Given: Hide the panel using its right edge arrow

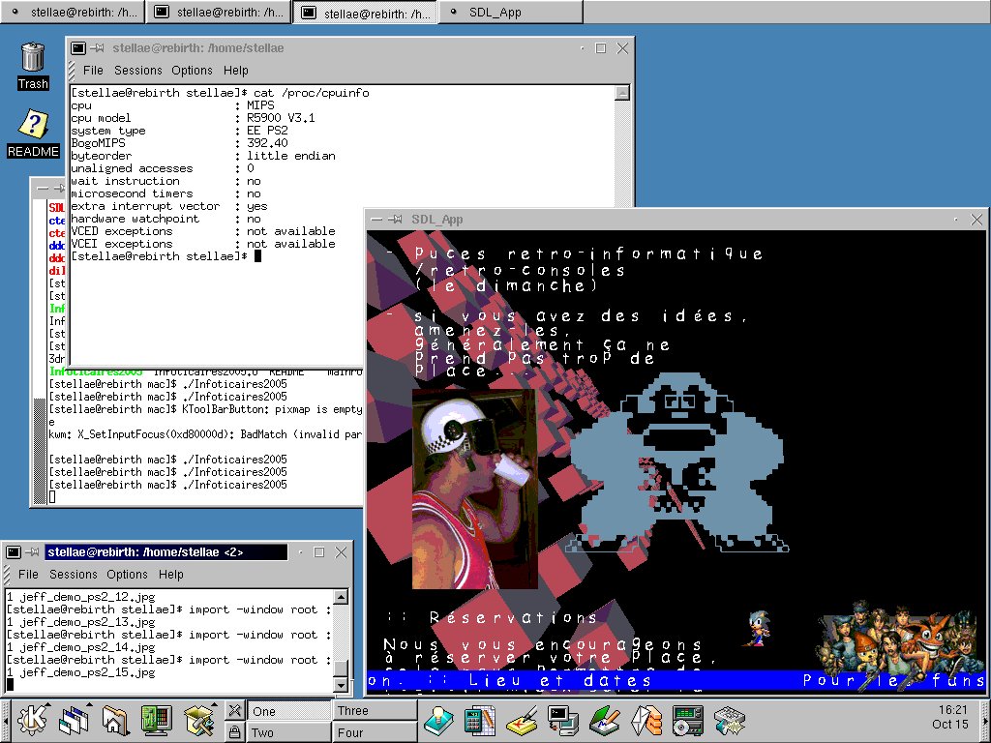Looking at the screenshot, I should pos(986,720).
